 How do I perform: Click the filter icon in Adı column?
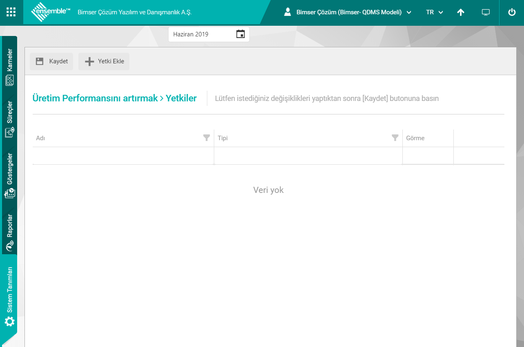coord(207,138)
